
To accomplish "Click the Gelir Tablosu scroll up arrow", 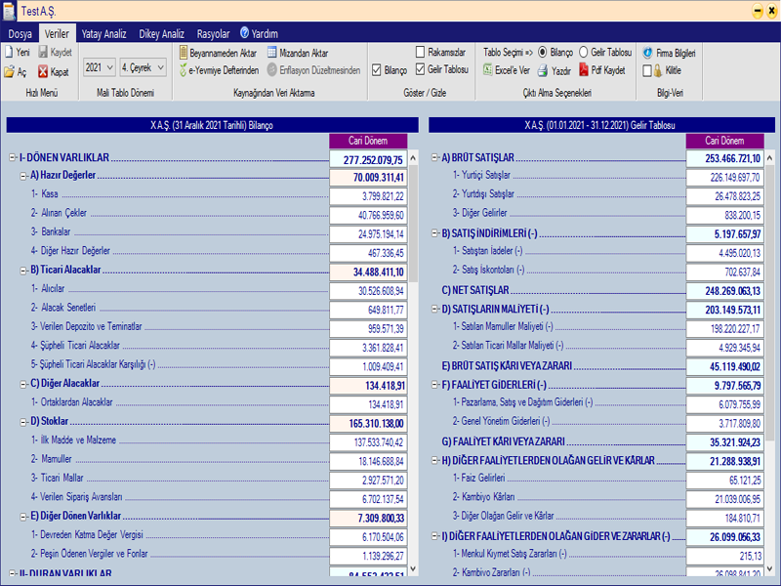I will tap(769, 158).
